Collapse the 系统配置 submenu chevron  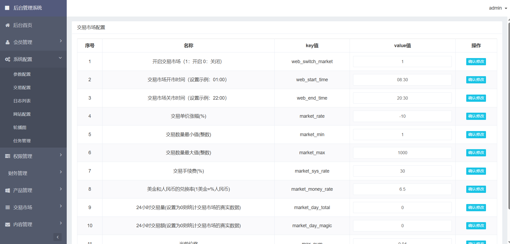tap(60, 58)
